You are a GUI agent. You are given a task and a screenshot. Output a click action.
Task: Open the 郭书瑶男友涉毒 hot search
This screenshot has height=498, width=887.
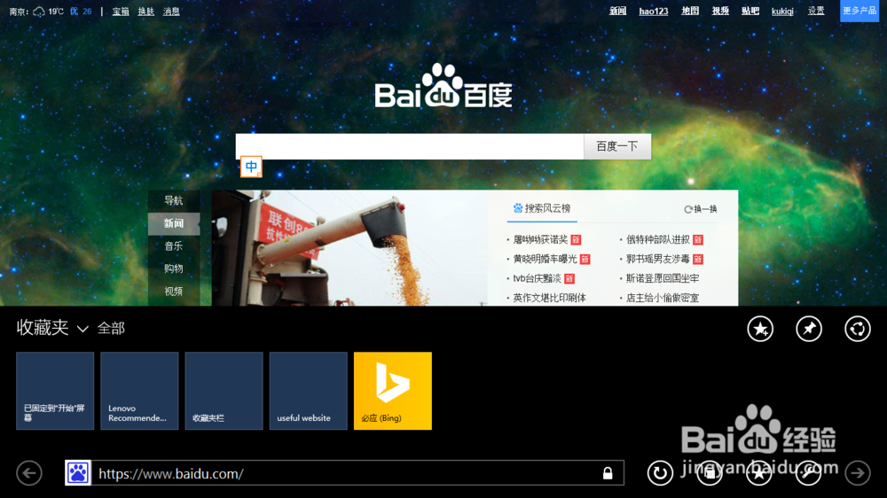(658, 259)
